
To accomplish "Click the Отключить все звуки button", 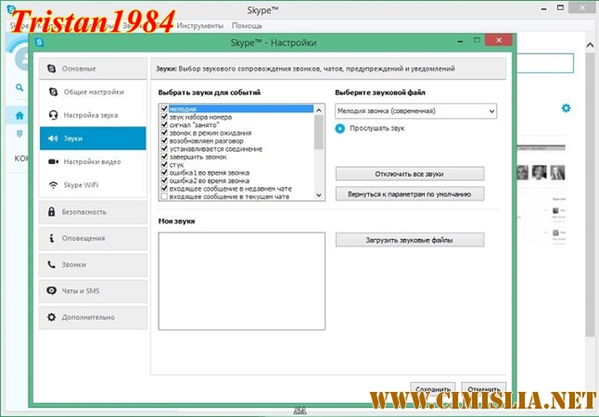I will click(409, 173).
